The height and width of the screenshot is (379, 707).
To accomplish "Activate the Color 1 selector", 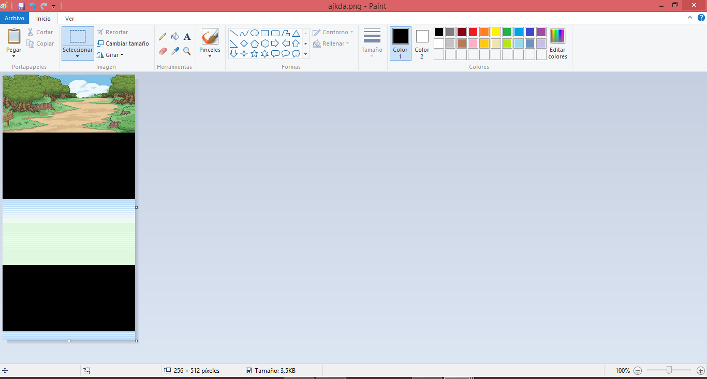I will tap(400, 43).
